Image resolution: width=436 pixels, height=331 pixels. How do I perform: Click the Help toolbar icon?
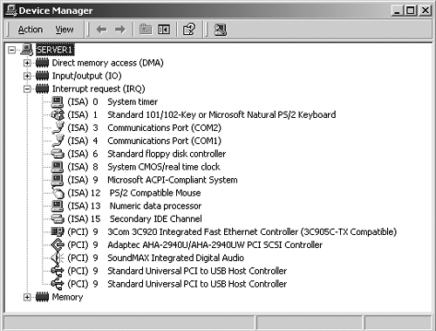point(189,30)
